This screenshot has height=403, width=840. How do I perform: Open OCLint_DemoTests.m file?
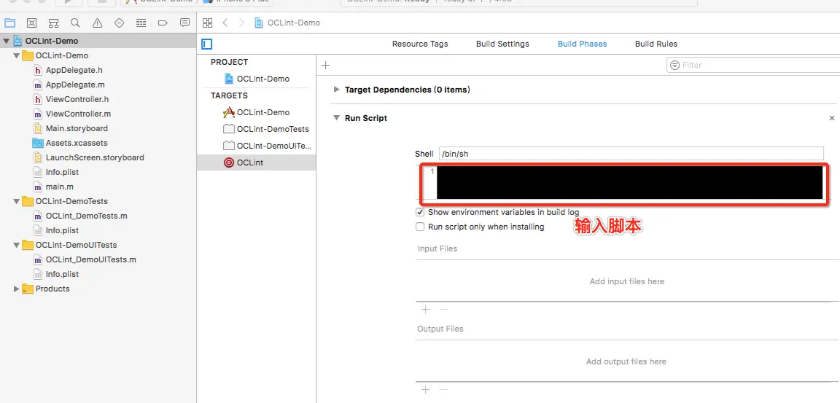[x=86, y=216]
